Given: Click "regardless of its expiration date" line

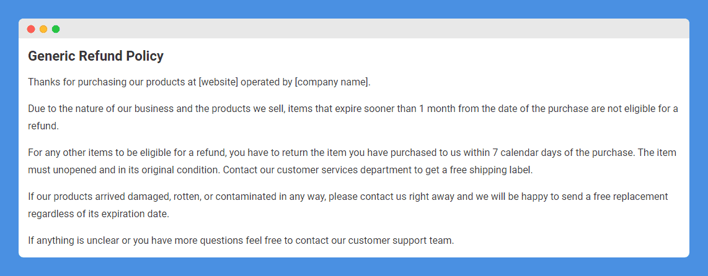Looking at the screenshot, I should (x=99, y=214).
